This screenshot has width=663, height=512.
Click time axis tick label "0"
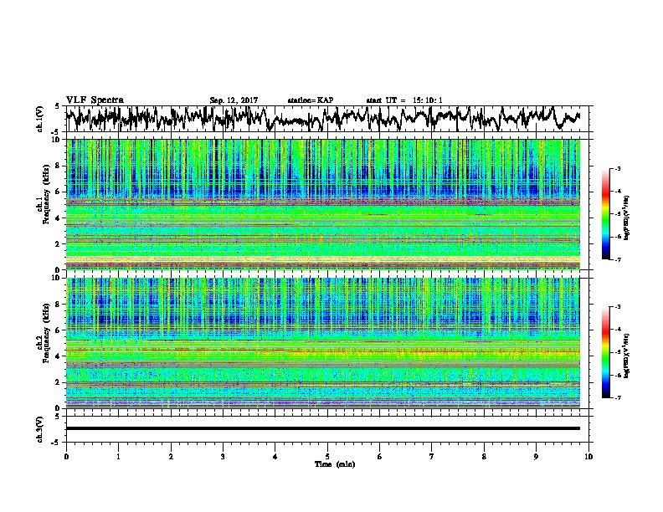66,457
